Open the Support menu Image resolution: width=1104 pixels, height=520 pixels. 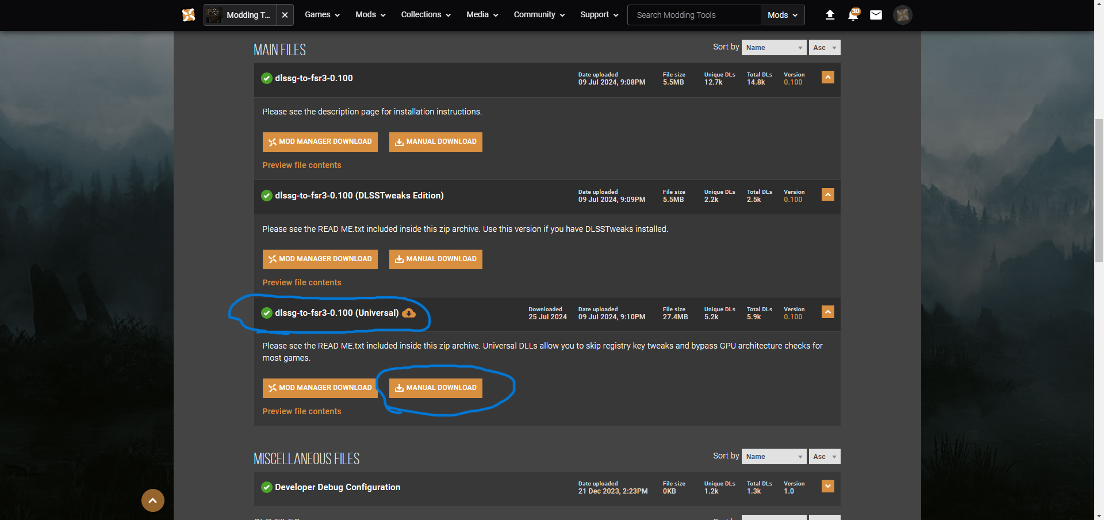[x=599, y=15]
